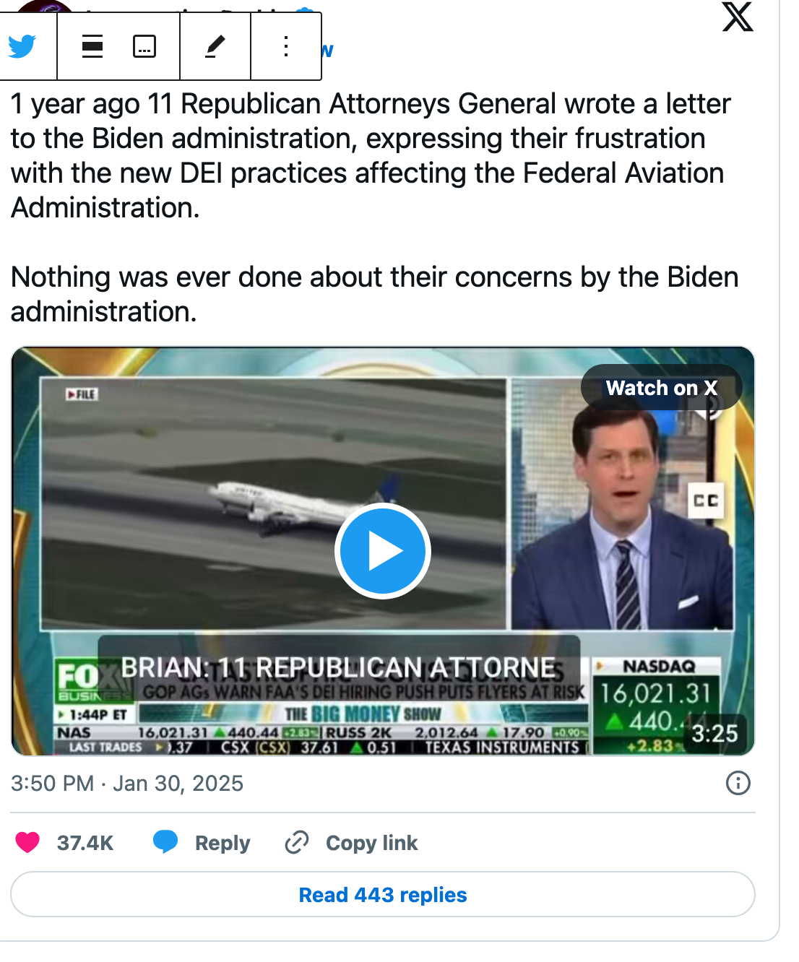Click the CC closed captions badge
The width and height of the screenshot is (799, 962).
(x=706, y=500)
